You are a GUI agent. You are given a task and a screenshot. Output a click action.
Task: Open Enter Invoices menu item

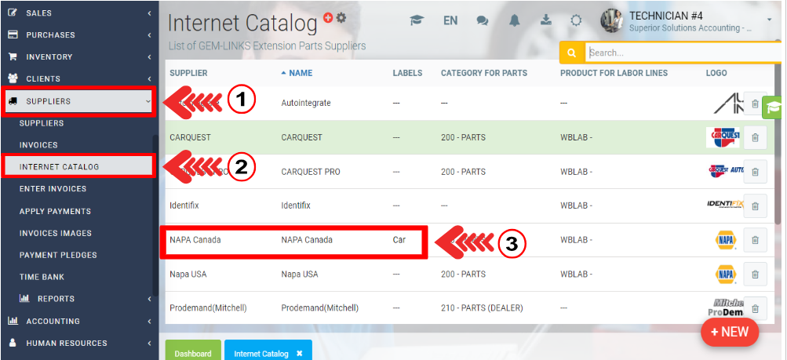click(53, 189)
